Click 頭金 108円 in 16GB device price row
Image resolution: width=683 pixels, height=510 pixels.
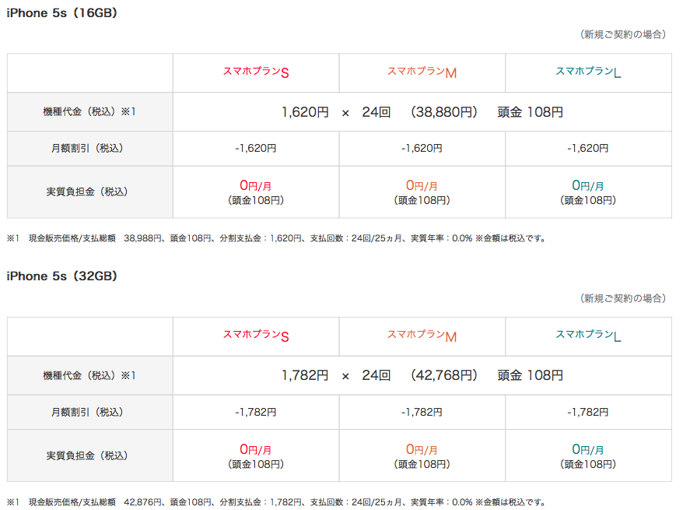click(x=530, y=112)
